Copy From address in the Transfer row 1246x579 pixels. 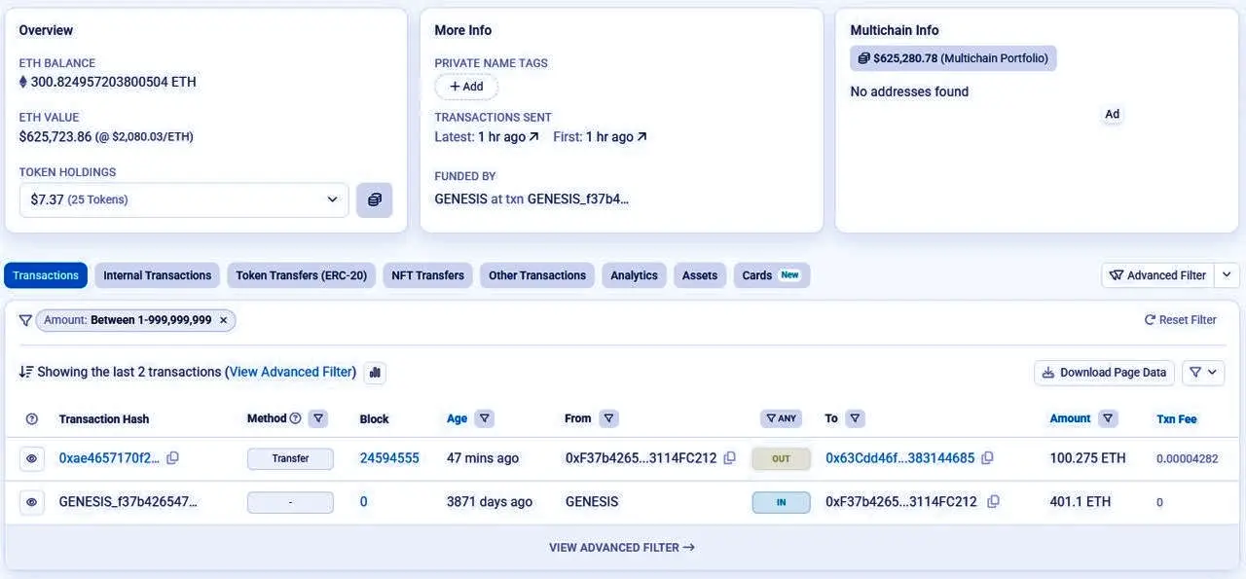(730, 457)
